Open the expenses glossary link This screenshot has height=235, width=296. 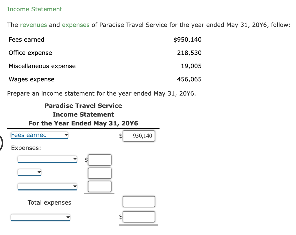[x=75, y=25]
